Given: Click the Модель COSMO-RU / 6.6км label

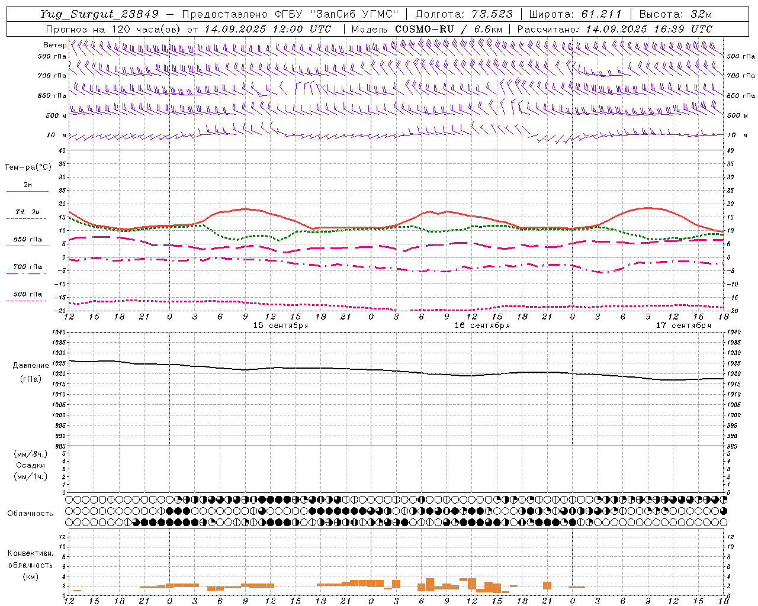Looking at the screenshot, I should [427, 29].
